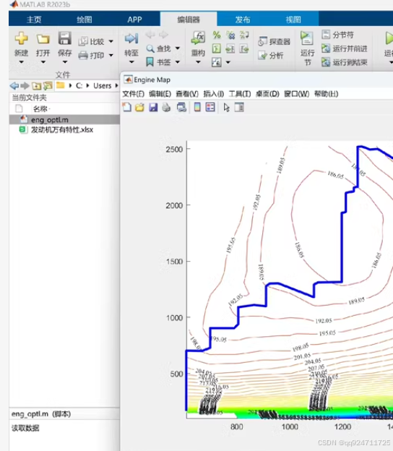
Task: Expand the 转至 dropdown arrow
Action: tap(131, 62)
